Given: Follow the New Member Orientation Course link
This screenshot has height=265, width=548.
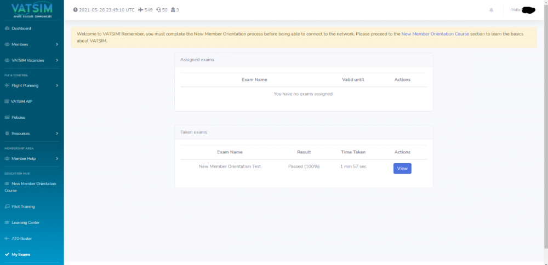Looking at the screenshot, I should tap(435, 34).
